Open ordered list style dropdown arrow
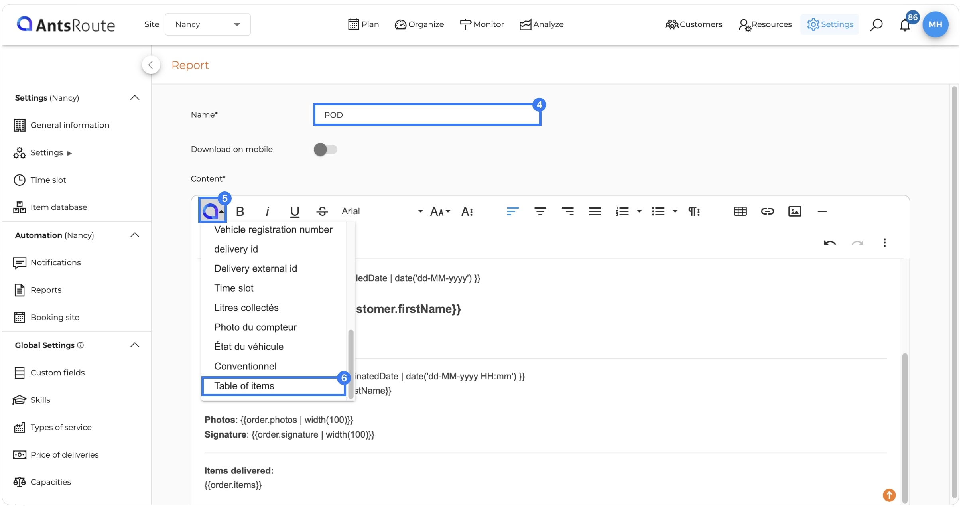Image resolution: width=961 pixels, height=509 pixels. [639, 211]
